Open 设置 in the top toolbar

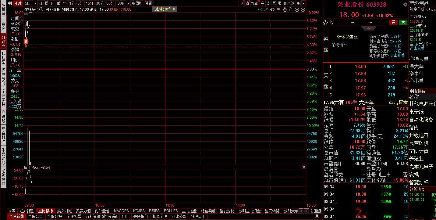click(148, 3)
